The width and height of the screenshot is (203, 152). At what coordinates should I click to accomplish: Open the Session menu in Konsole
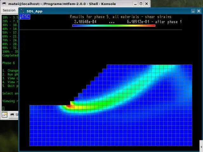coord(9,10)
